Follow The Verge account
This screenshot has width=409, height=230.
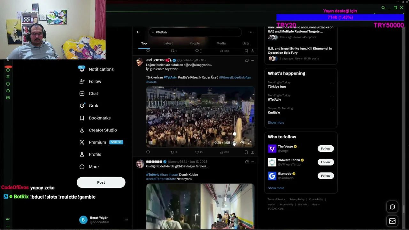(x=326, y=149)
